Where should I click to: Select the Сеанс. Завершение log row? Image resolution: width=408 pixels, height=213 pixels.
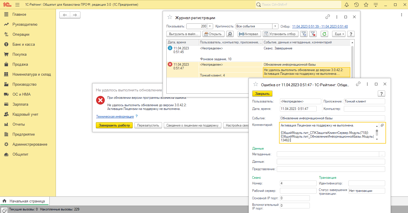(x=258, y=54)
